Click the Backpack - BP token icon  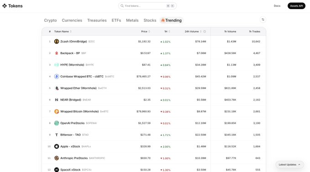pyautogui.click(x=57, y=53)
